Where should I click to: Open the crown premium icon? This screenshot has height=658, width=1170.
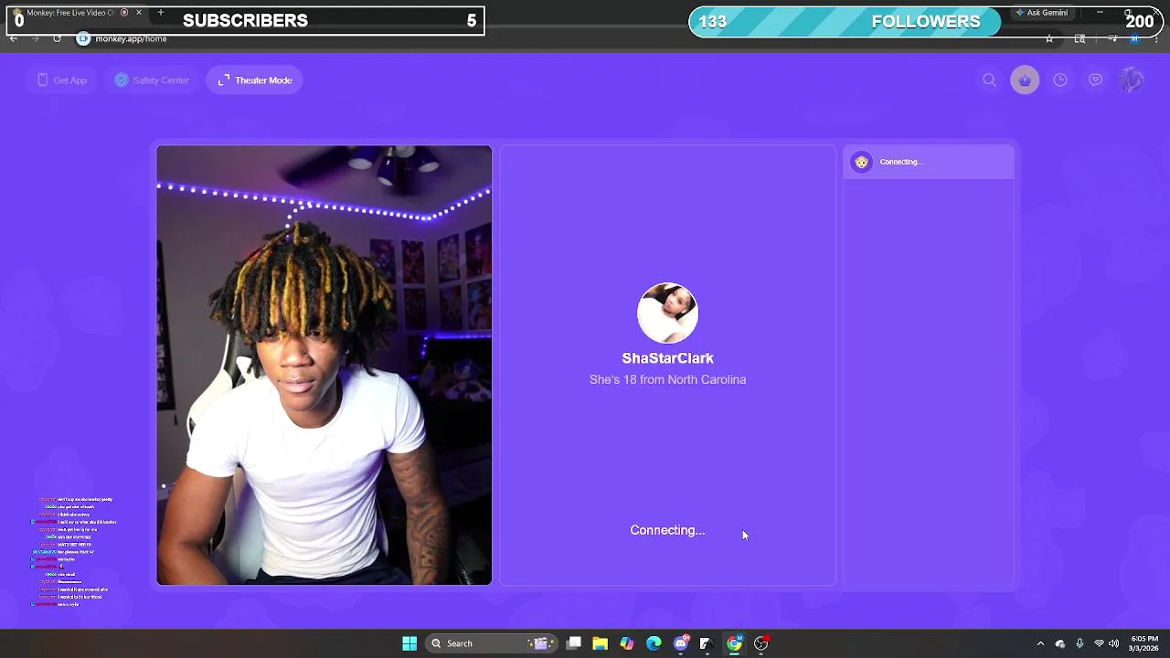tap(1025, 80)
